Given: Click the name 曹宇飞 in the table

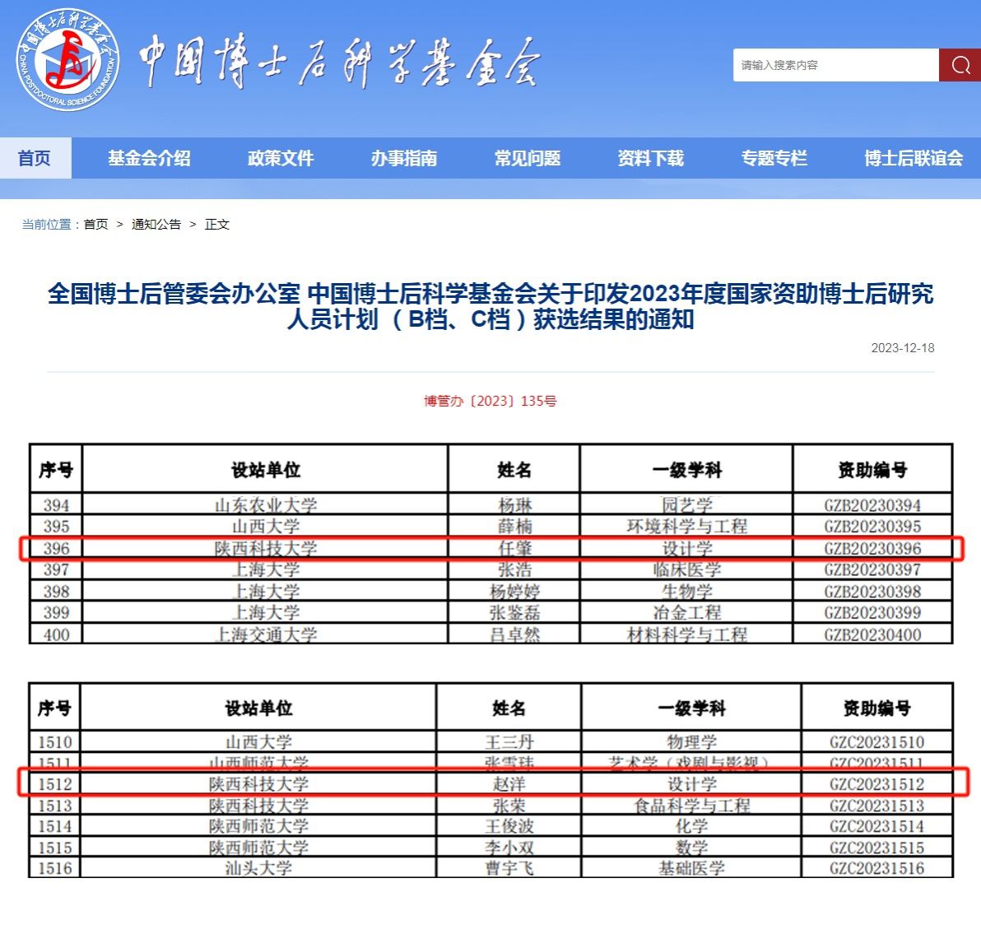Looking at the screenshot, I should (x=509, y=868).
